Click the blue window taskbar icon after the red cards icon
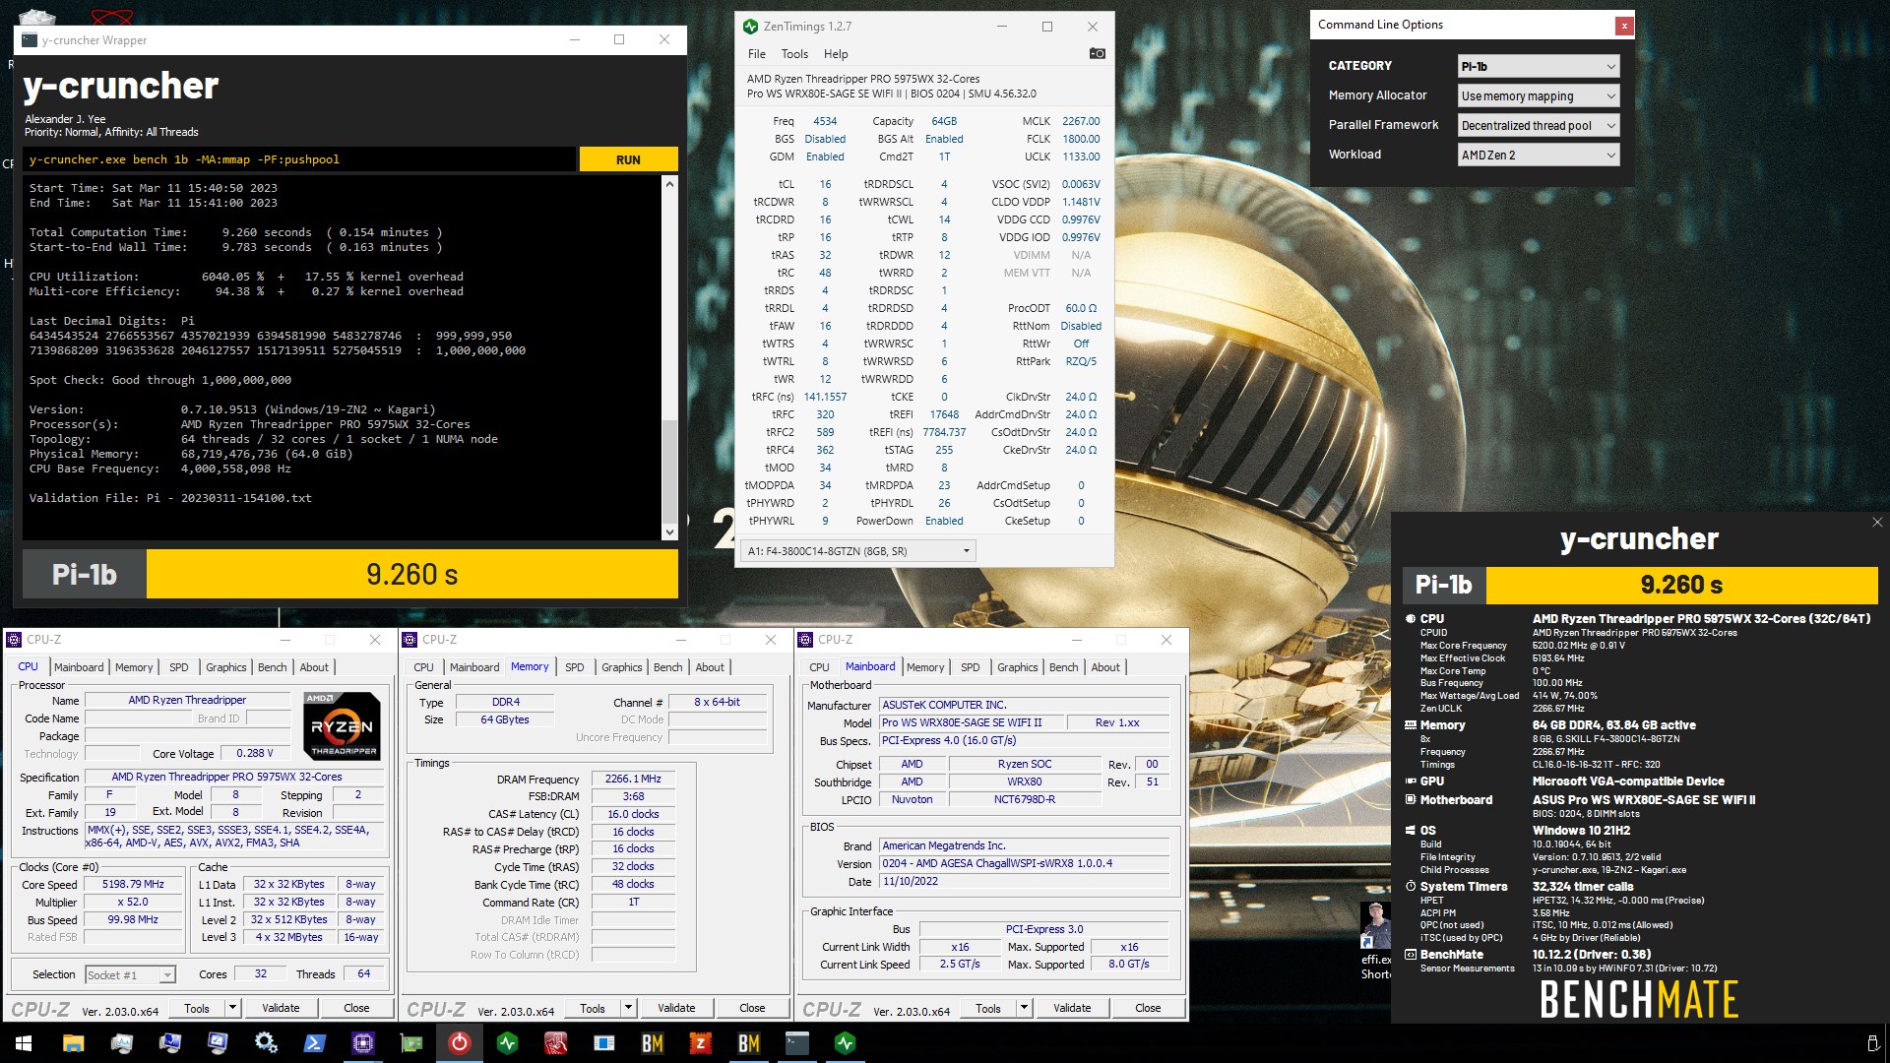Image resolution: width=1890 pixels, height=1063 pixels. point(603,1042)
